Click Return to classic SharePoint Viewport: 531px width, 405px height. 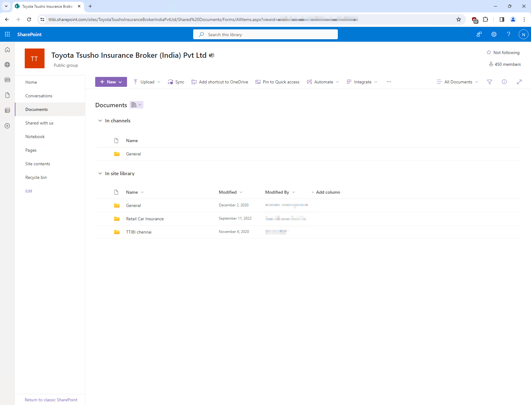(51, 400)
